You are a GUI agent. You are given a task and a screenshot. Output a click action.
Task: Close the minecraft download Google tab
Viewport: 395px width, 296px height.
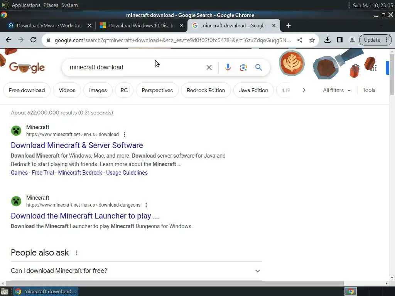274,25
